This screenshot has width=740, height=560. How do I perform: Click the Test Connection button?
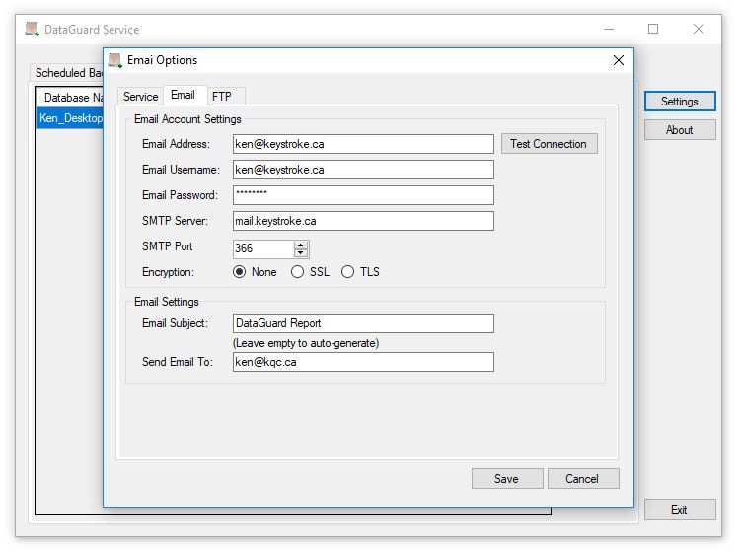click(x=549, y=144)
